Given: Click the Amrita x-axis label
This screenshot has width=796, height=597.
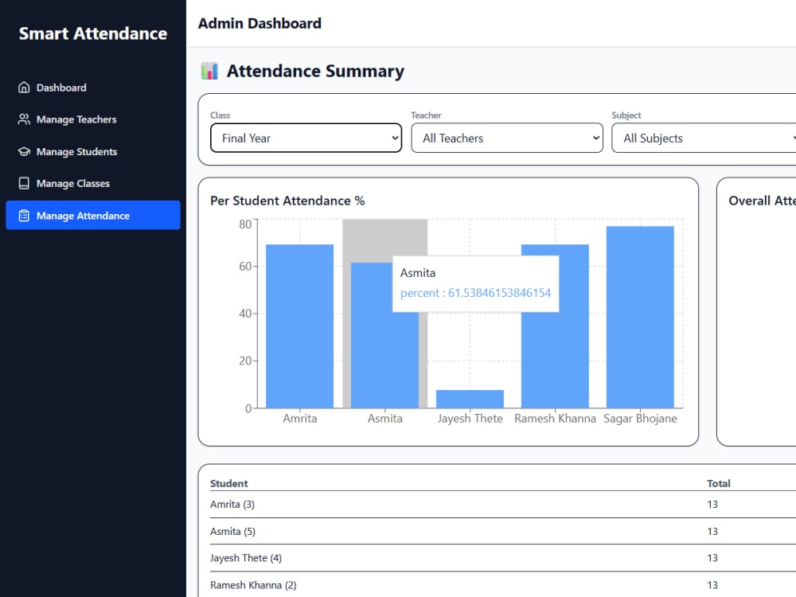Looking at the screenshot, I should [x=300, y=419].
